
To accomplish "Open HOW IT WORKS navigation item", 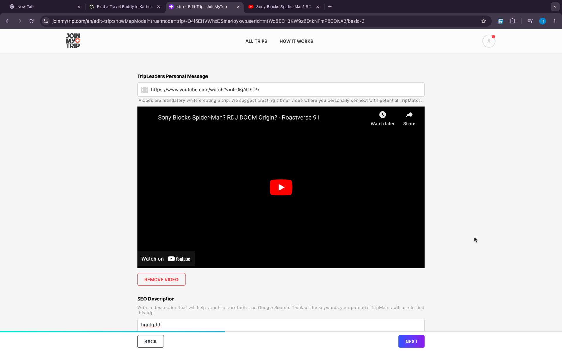I will (296, 41).
